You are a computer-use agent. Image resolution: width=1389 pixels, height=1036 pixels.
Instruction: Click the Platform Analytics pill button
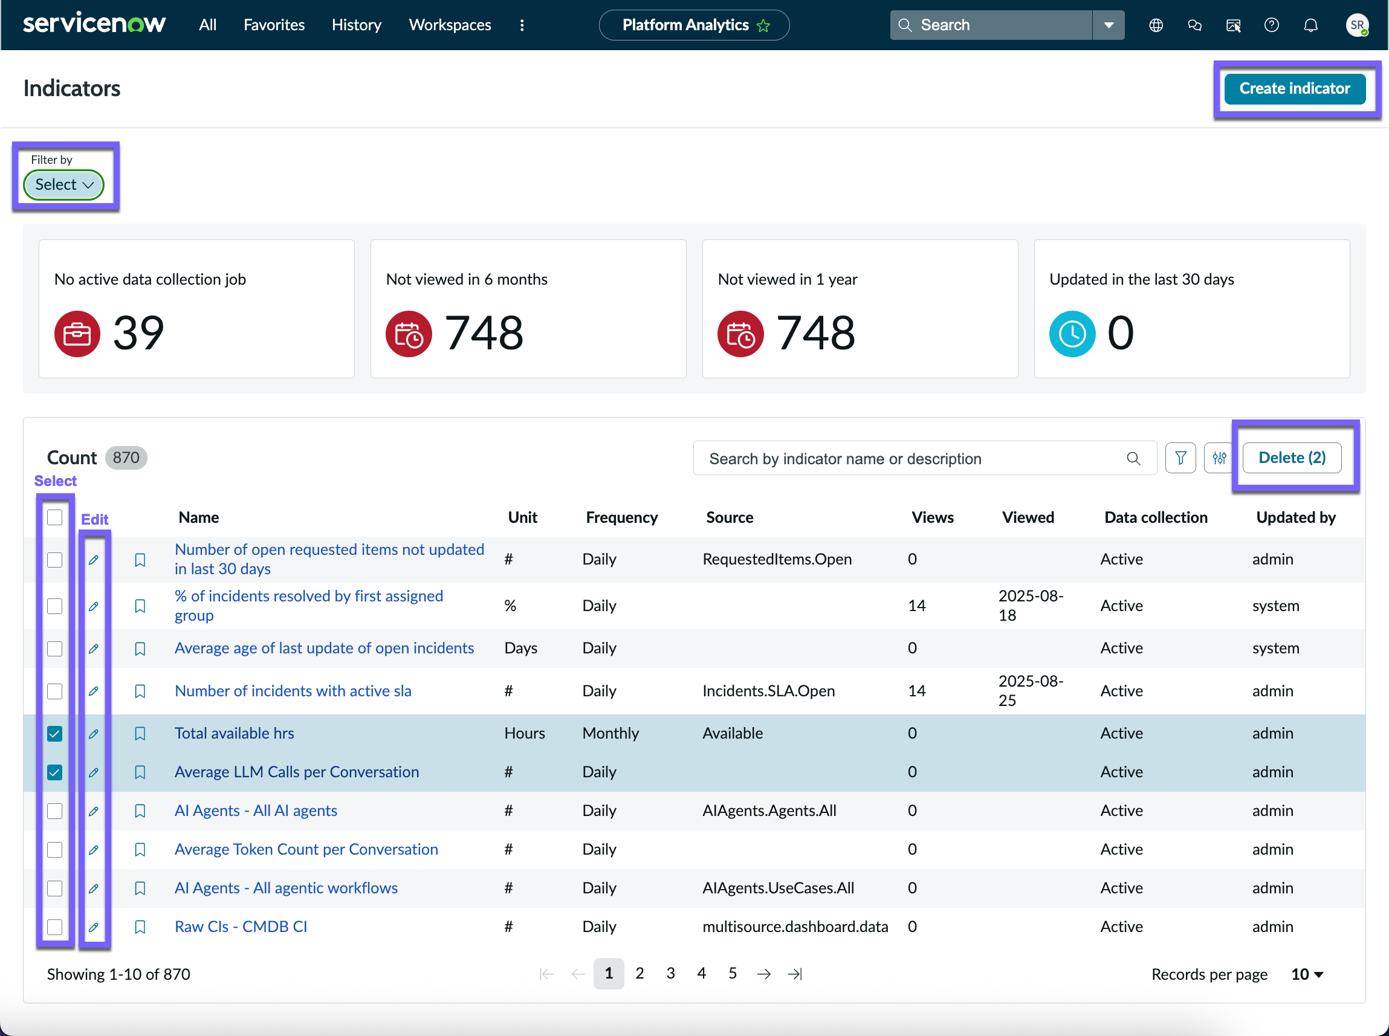coord(693,25)
